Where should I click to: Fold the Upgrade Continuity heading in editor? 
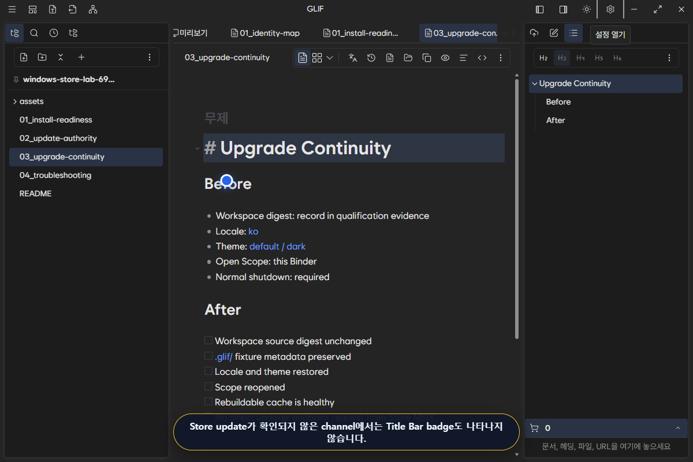point(198,148)
